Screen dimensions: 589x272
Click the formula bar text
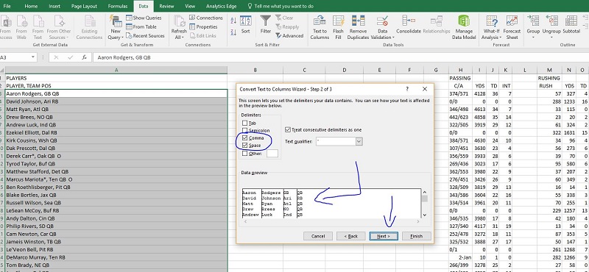pyautogui.click(x=124, y=57)
